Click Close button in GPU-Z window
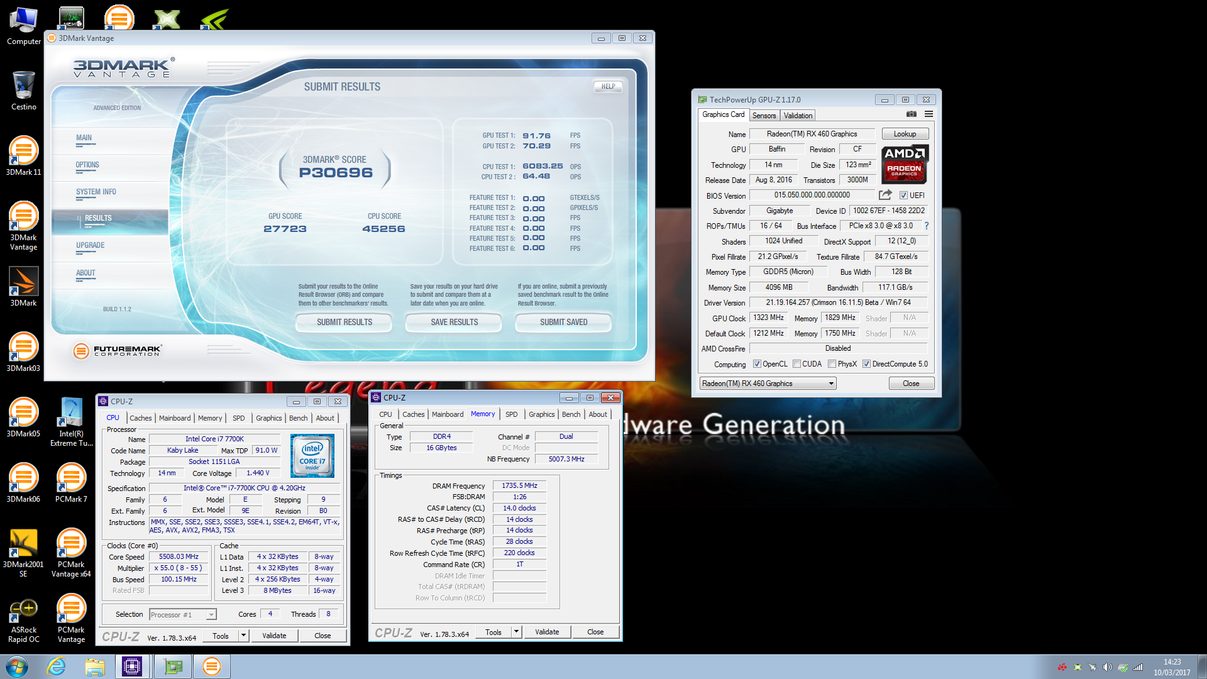Image resolution: width=1207 pixels, height=679 pixels. tap(911, 384)
